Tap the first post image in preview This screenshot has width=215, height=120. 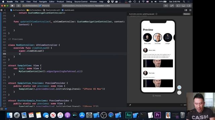point(158,63)
